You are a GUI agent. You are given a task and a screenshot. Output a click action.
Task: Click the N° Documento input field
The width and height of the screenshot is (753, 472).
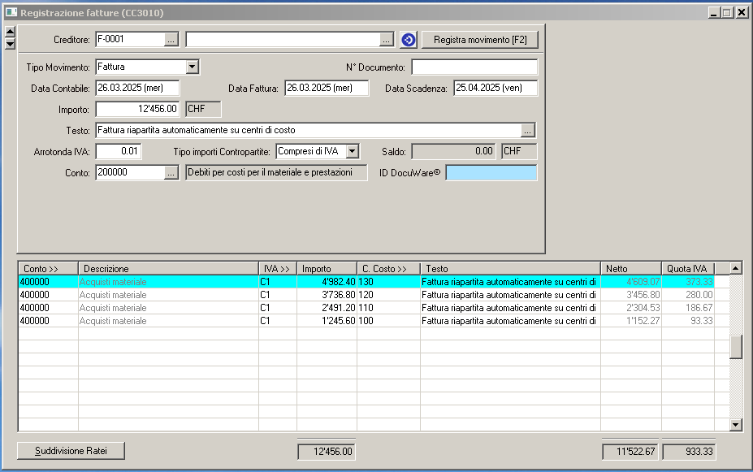tap(474, 67)
